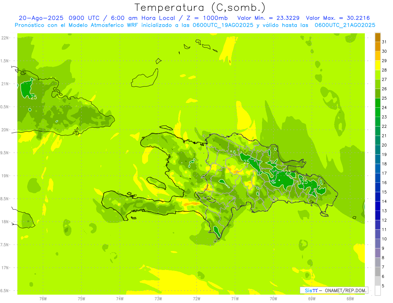Click the legend label '20'

(x=384, y=145)
